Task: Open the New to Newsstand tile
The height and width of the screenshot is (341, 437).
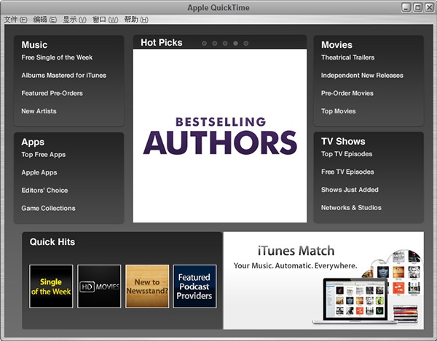Action: tap(147, 286)
